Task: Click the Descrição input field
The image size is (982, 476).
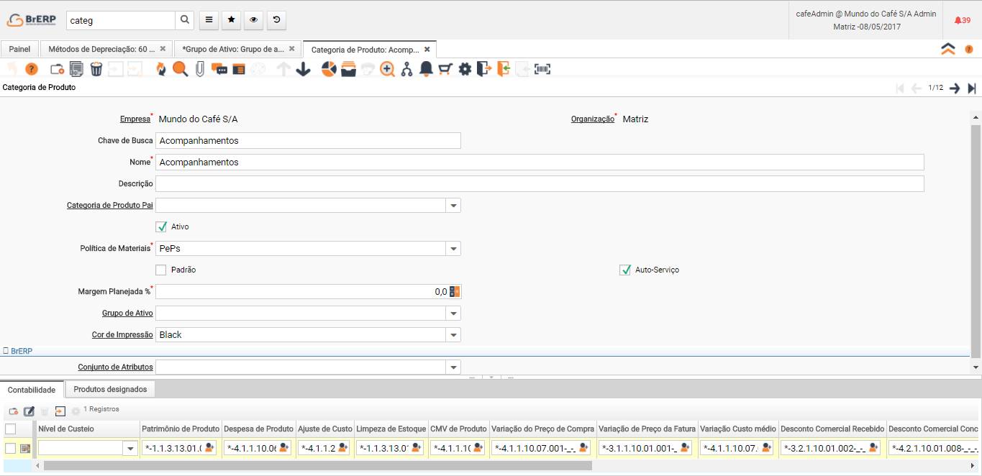Action: pos(540,184)
